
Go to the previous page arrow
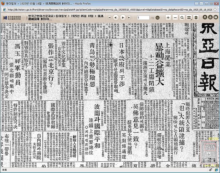click(116, 18)
